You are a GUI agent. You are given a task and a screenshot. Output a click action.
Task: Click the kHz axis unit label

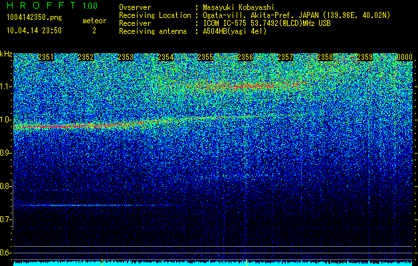coord(6,54)
